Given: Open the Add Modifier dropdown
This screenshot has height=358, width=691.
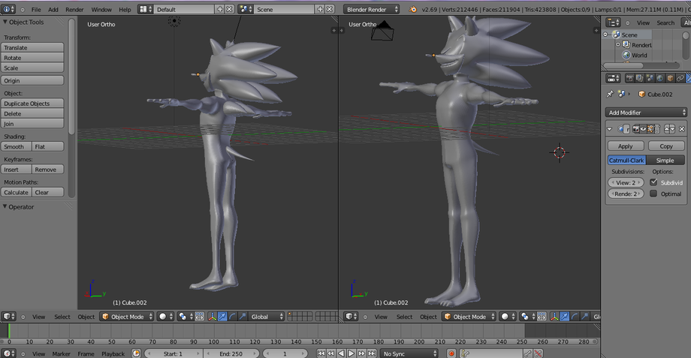Looking at the screenshot, I should tap(646, 113).
